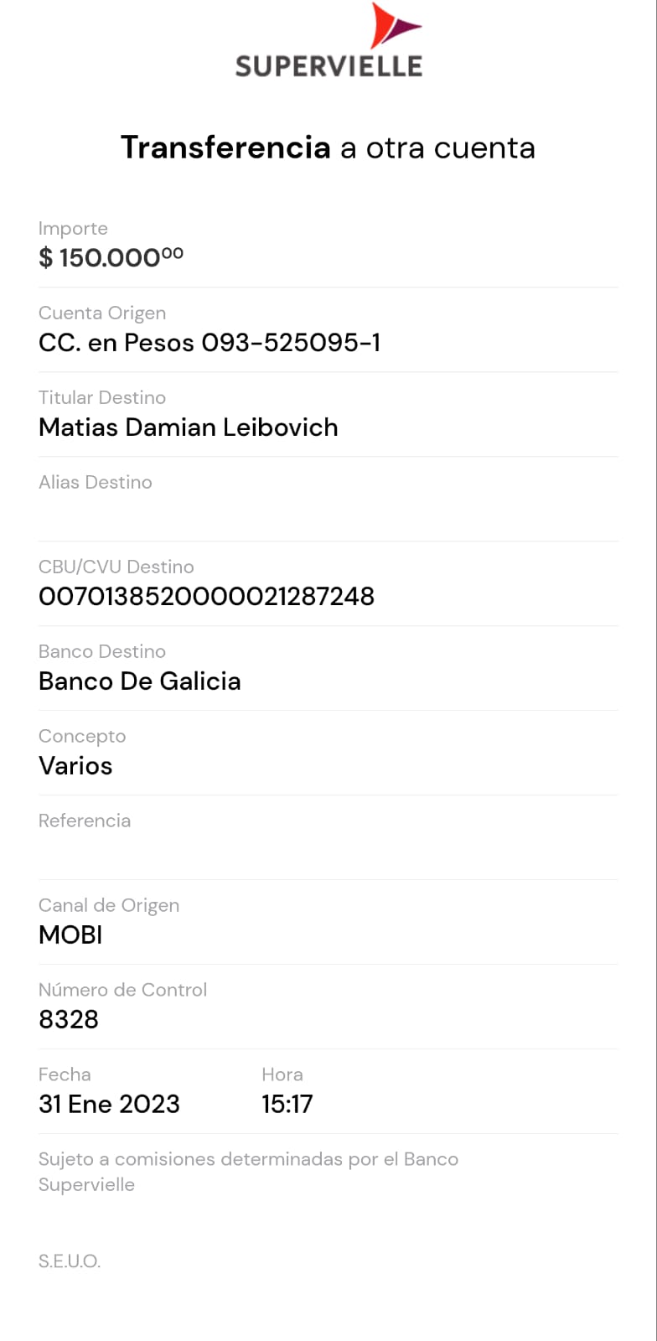Click the Alias Destino label
Screen dimensions: 657x1341
(x=96, y=482)
